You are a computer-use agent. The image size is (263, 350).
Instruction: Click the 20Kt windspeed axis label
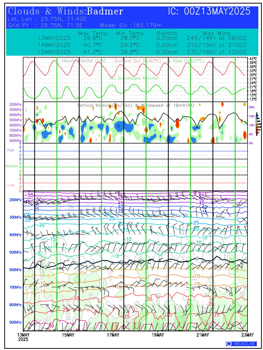point(251,107)
